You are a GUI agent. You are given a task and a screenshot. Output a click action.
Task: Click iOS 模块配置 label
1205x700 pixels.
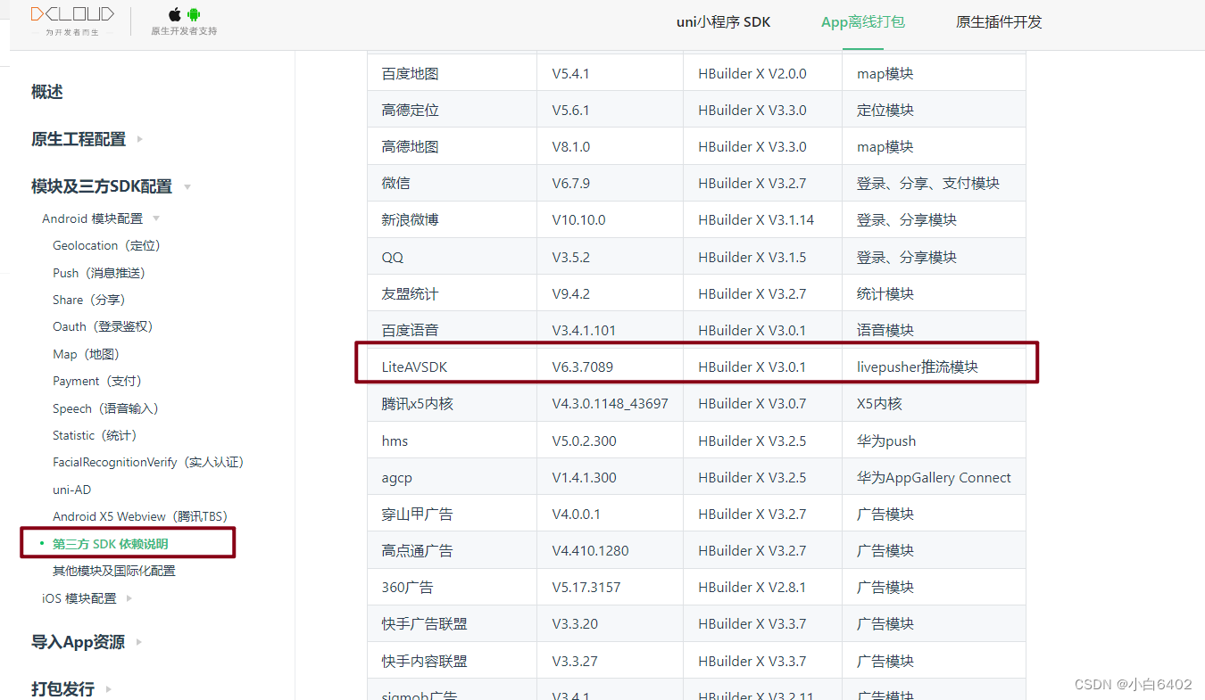(x=79, y=598)
